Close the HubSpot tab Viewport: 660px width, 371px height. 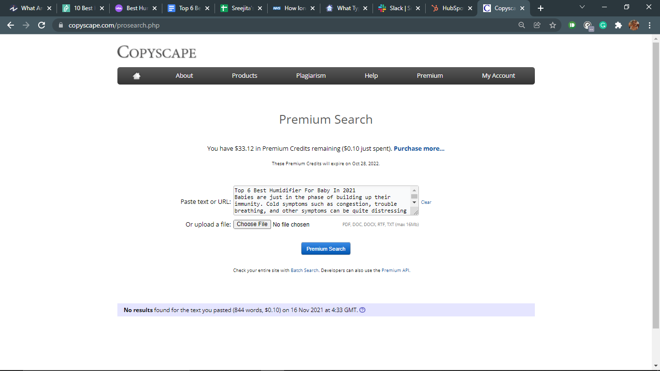(x=470, y=8)
